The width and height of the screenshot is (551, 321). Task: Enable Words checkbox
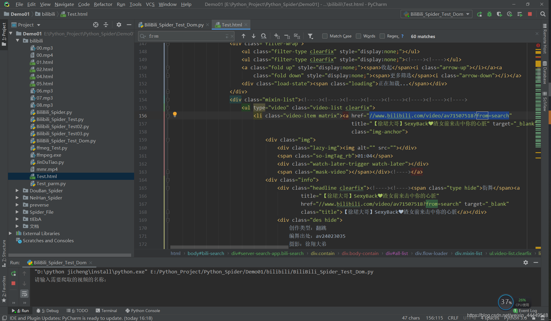click(358, 36)
